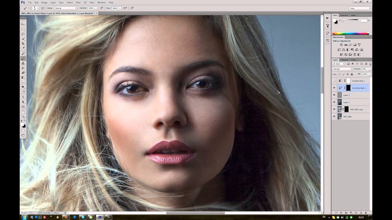392x220 pixels.
Task: Select the Hand tool
Action: (x=23, y=112)
